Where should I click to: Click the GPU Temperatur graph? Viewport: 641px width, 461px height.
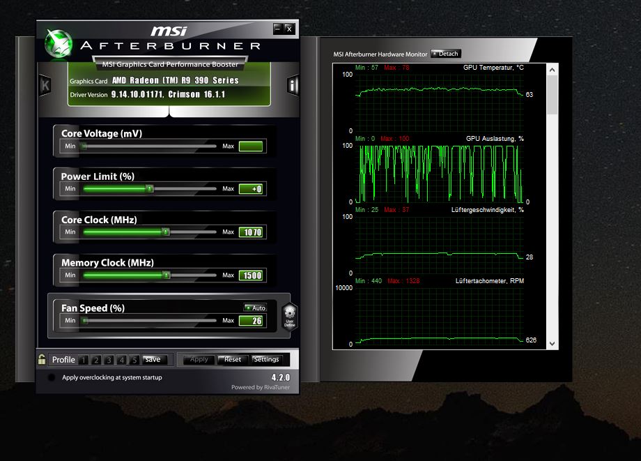coord(440,103)
